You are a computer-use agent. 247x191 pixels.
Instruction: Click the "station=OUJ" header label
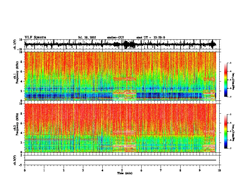point(115,37)
